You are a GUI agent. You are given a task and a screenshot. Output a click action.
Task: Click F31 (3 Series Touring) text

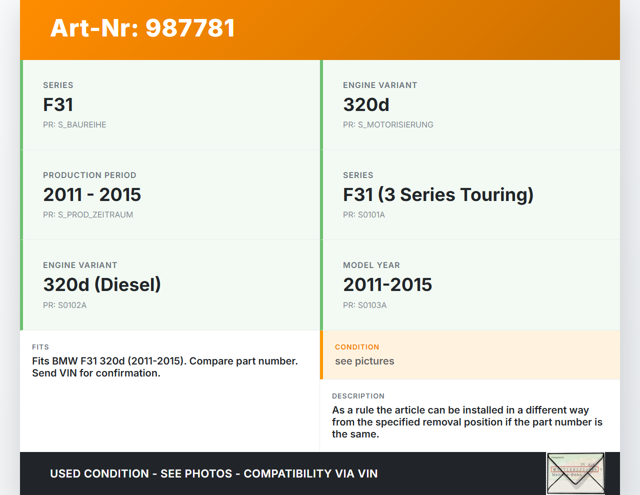[438, 195]
